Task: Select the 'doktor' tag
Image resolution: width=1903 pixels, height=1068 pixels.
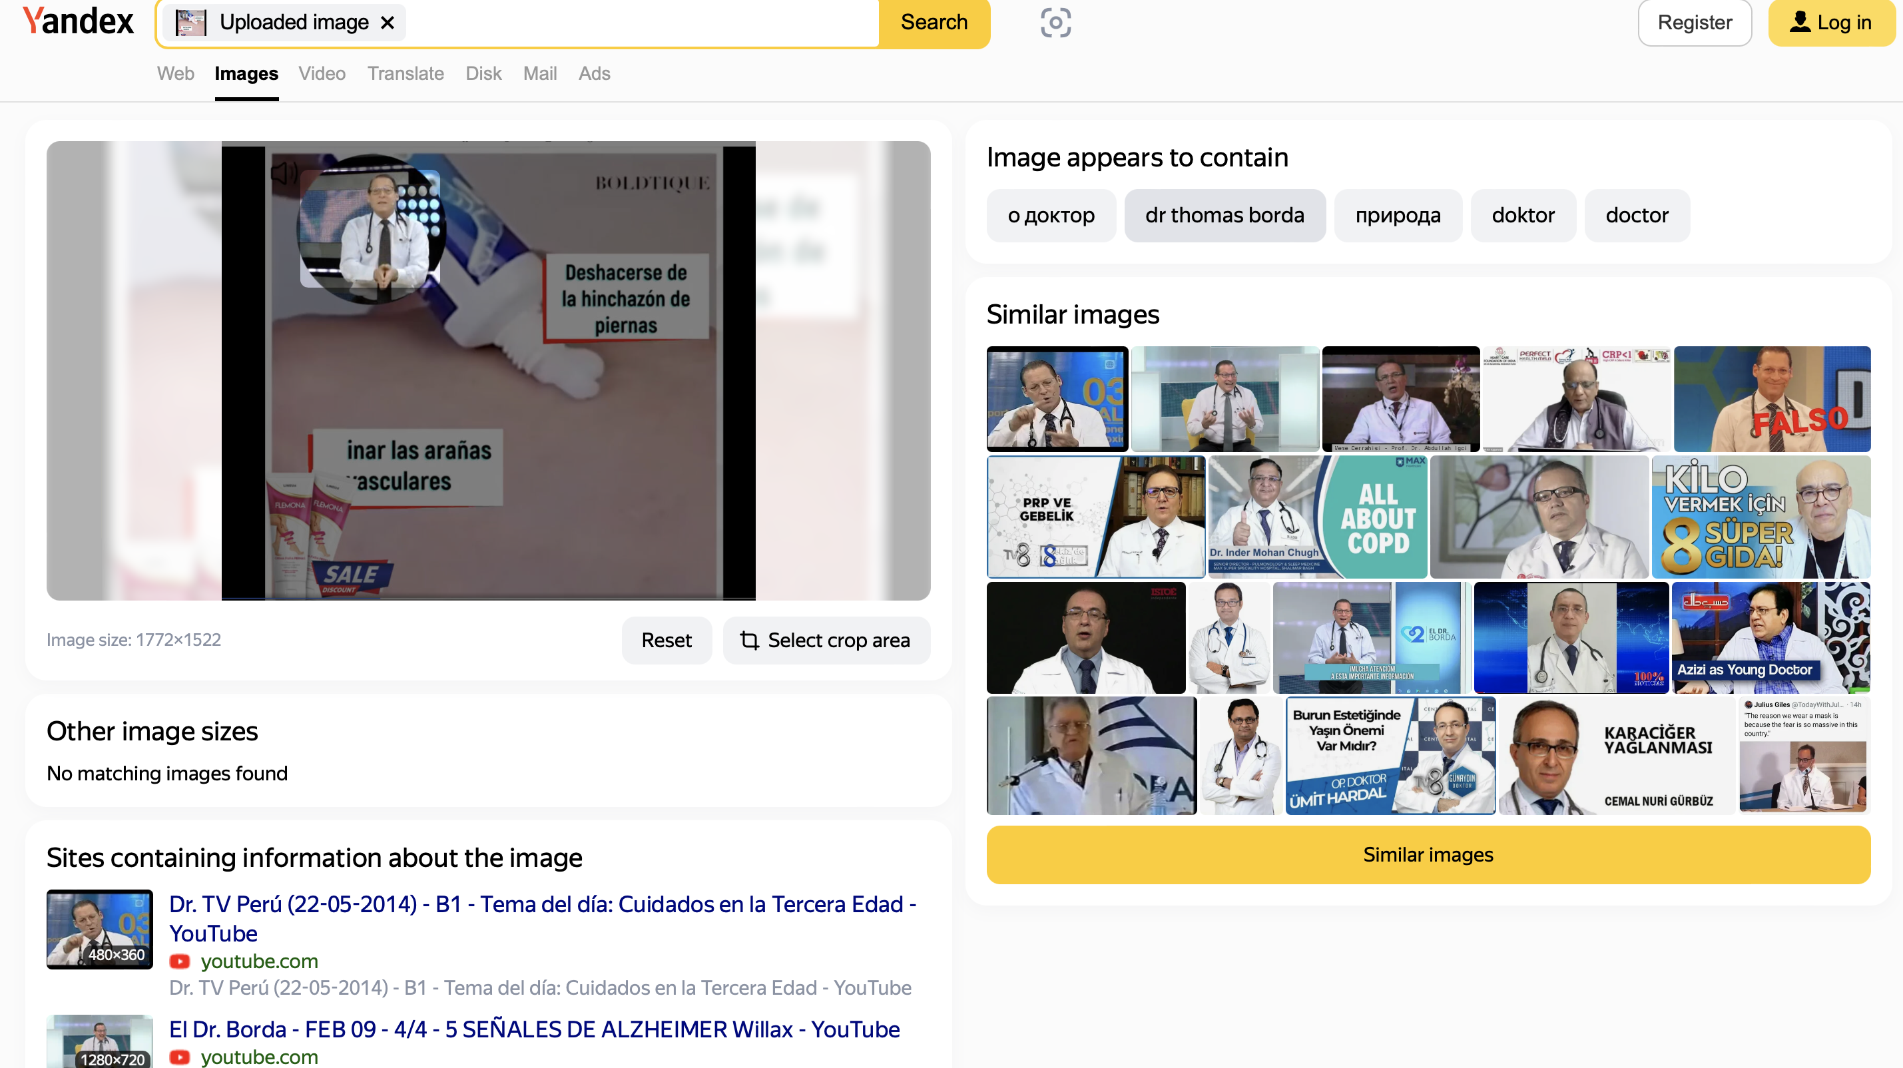Action: tap(1523, 216)
